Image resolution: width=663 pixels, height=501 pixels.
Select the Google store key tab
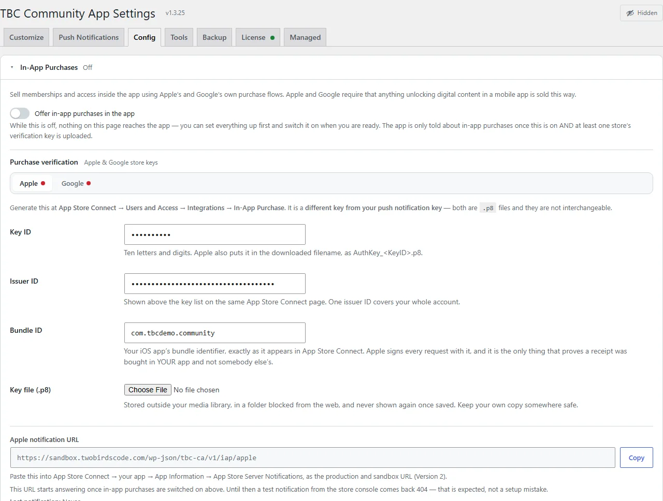76,183
